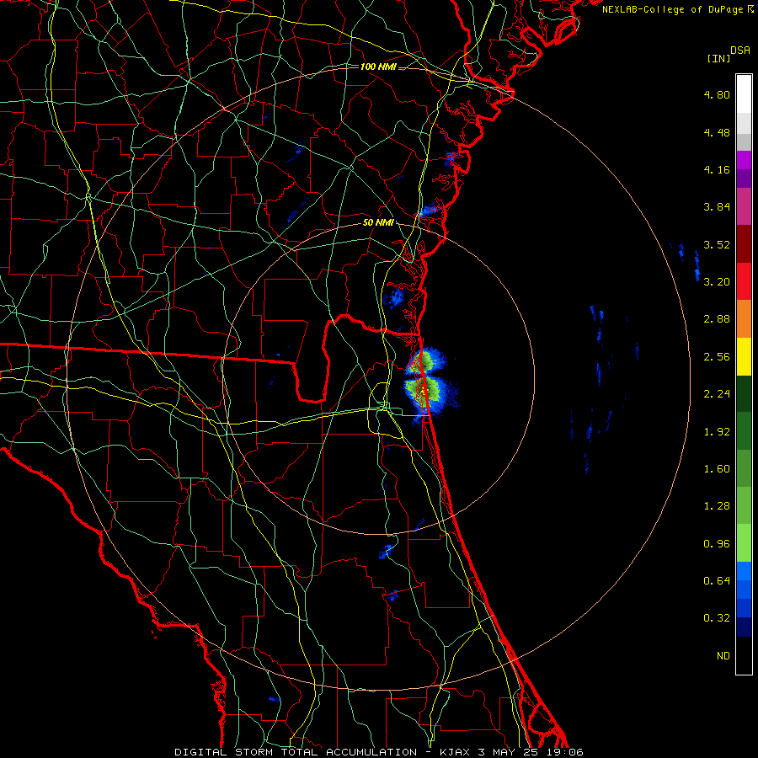The height and width of the screenshot is (758, 758).
Task: Pick the green swatch beside 1.60
Action: coord(744,468)
